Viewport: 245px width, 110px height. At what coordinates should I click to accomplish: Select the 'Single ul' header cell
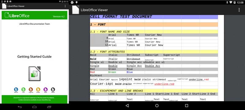click(x=99, y=62)
